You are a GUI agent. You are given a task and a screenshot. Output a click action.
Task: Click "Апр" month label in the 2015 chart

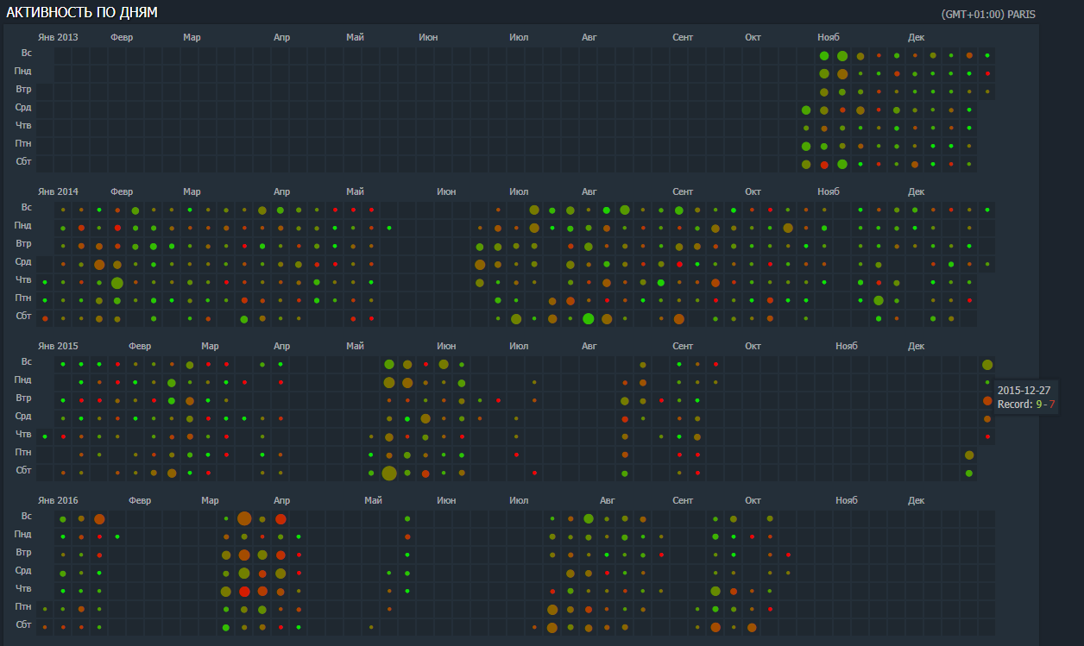(x=282, y=346)
